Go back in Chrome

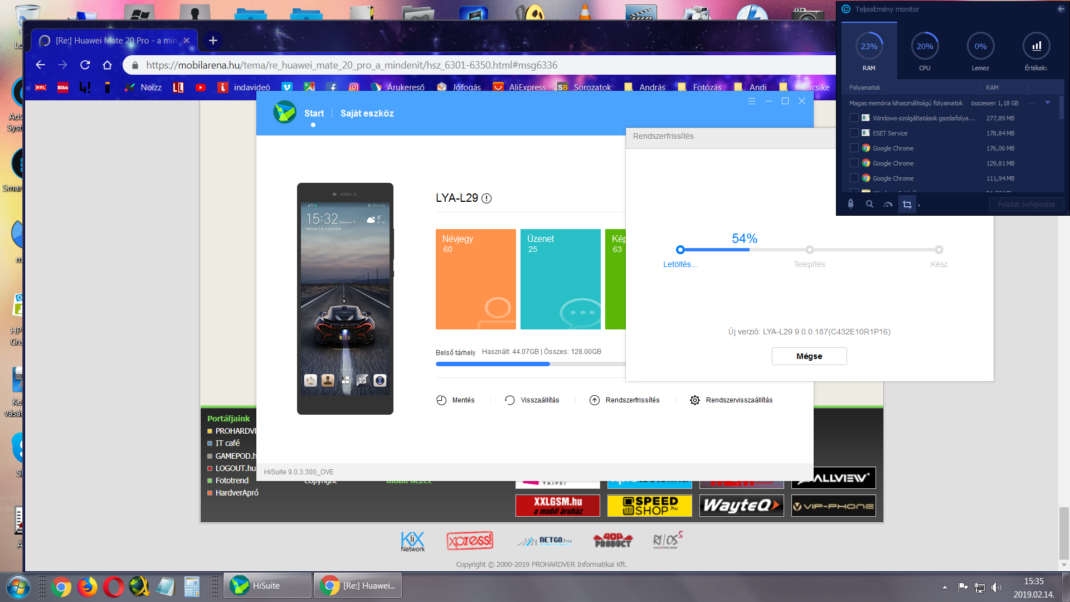pos(40,65)
